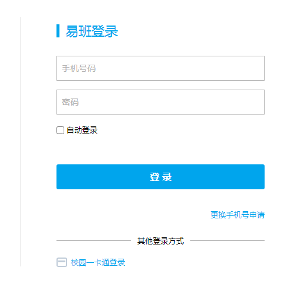The width and height of the screenshot is (286, 286).
Task: Click the 手机号码 placeholder text
Action: (78, 68)
